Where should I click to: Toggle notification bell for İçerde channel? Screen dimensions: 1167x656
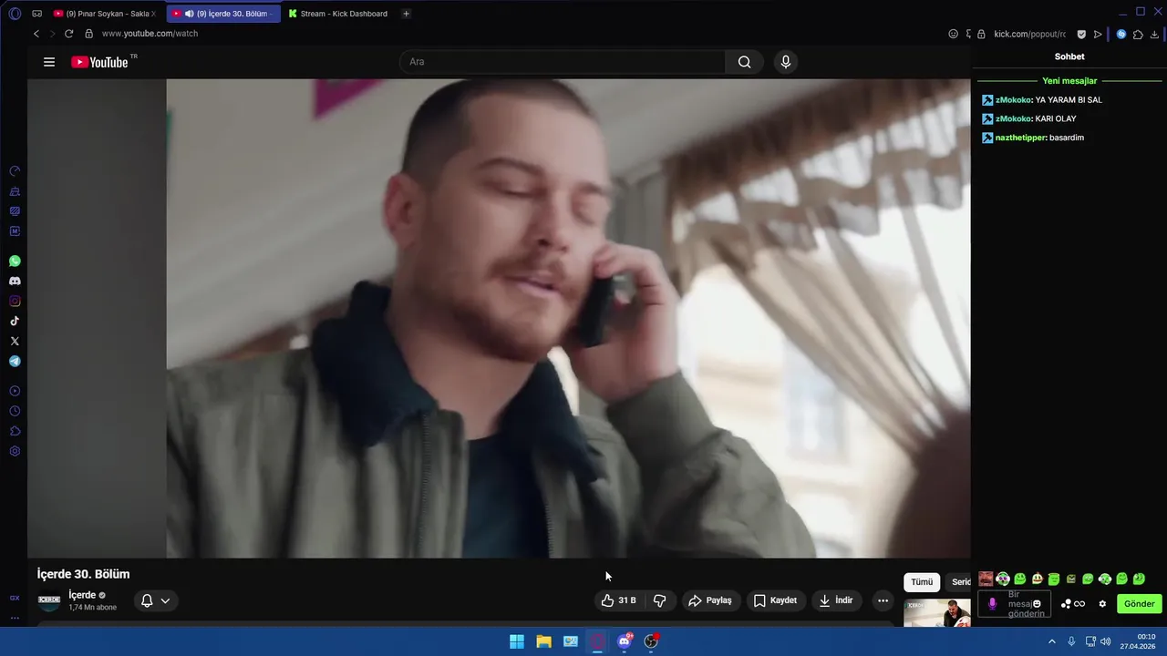point(147,600)
